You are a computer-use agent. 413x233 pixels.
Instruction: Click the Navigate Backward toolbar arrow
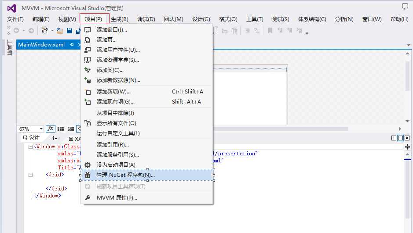click(16, 31)
